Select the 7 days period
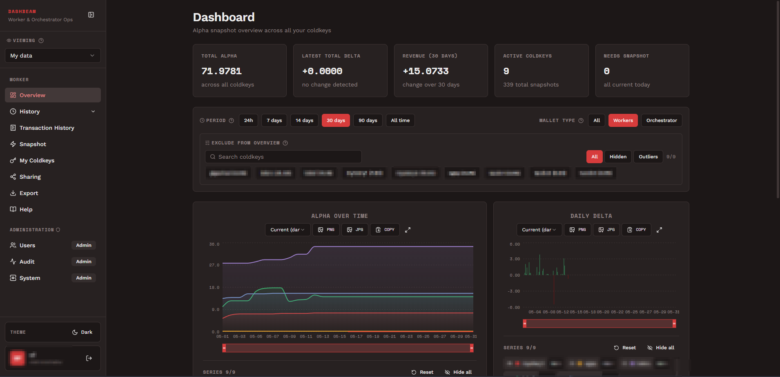This screenshot has width=780, height=377. 274,120
